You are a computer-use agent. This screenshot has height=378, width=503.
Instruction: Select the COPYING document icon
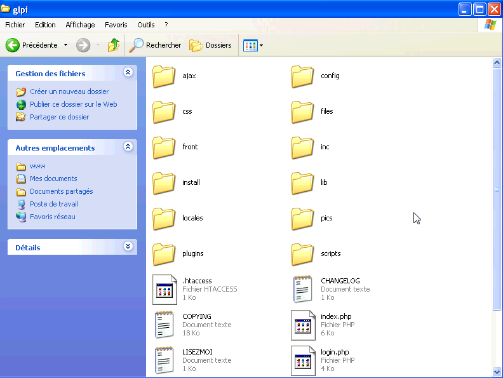pyautogui.click(x=164, y=325)
